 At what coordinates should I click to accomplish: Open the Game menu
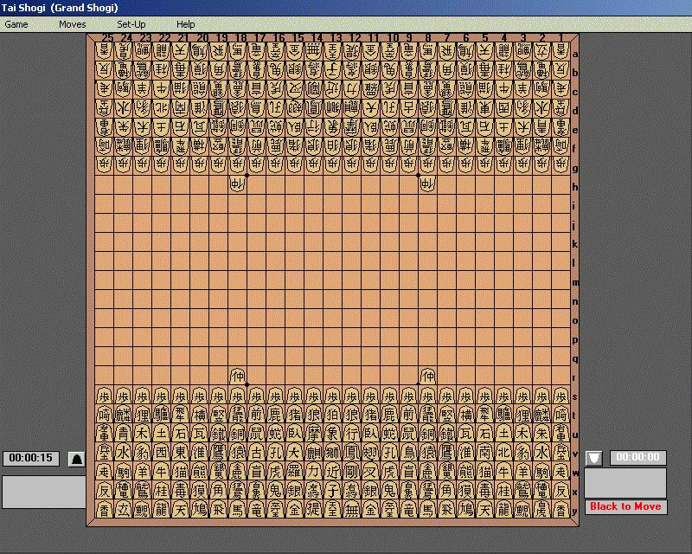(16, 24)
